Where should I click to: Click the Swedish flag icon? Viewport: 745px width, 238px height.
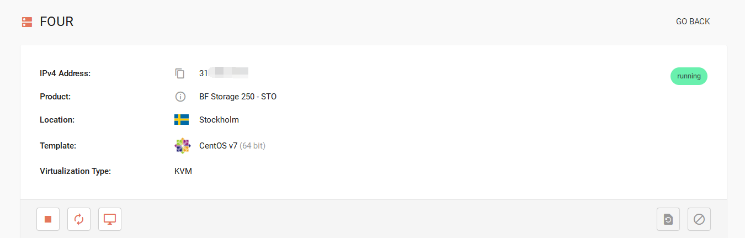coord(182,120)
